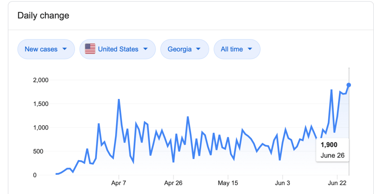Click the arrow beside New cases
374x194 pixels.
[x=65, y=49]
